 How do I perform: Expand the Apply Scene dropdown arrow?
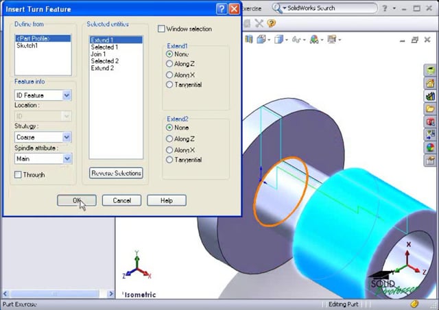pyautogui.click(x=340, y=40)
